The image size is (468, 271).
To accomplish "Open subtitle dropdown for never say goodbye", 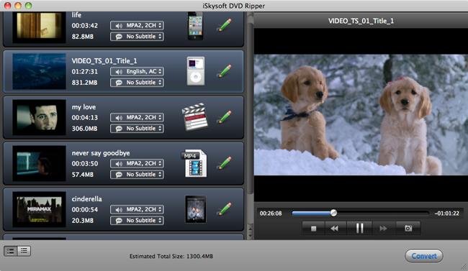I will pos(137,175).
